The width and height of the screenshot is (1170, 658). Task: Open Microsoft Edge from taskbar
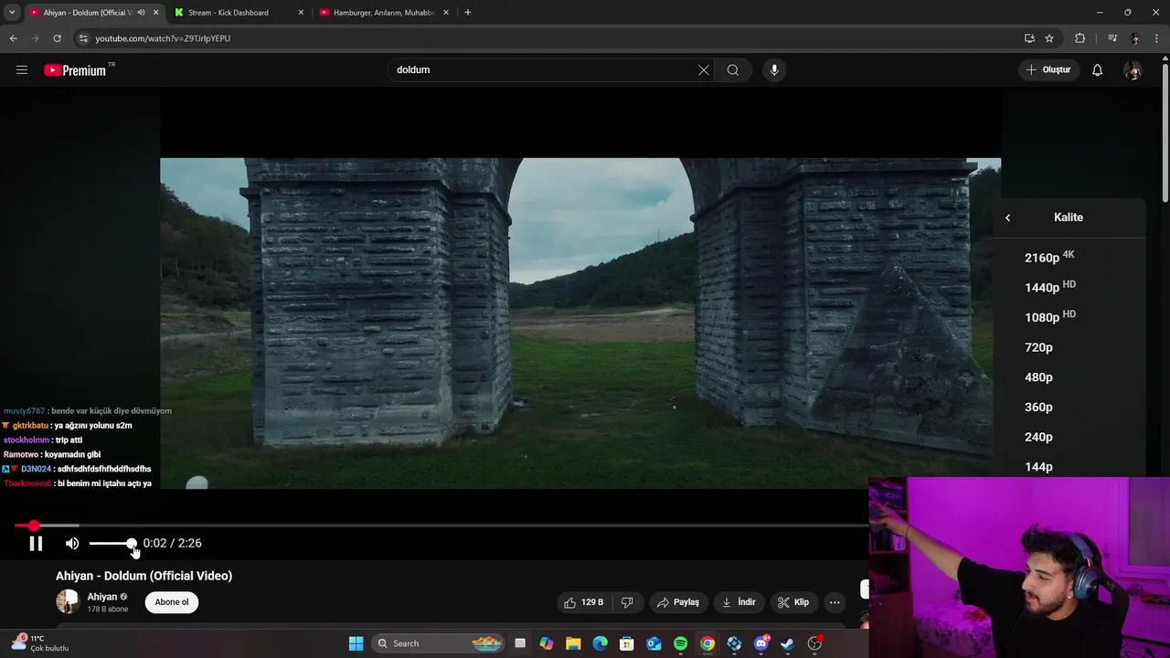coord(600,643)
